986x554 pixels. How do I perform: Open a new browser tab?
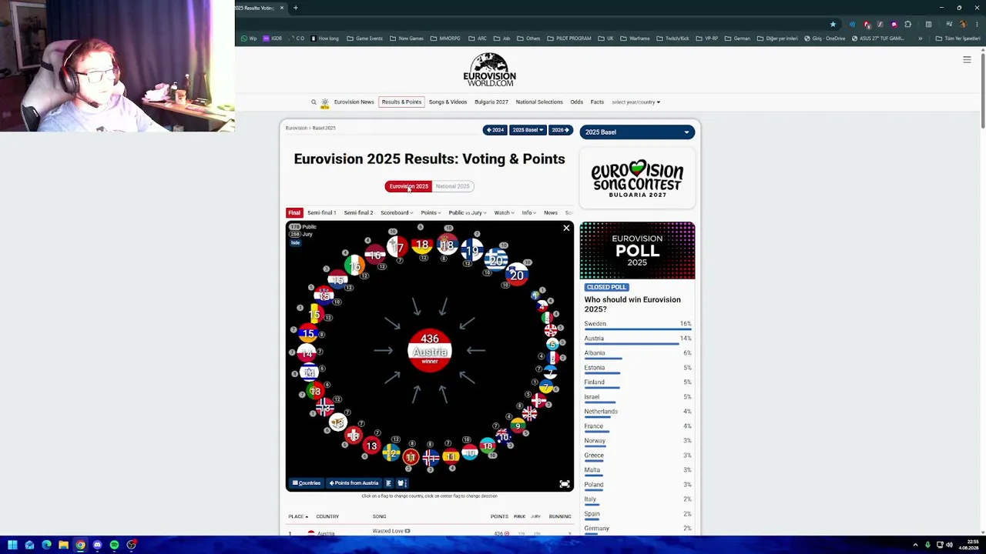tap(295, 8)
